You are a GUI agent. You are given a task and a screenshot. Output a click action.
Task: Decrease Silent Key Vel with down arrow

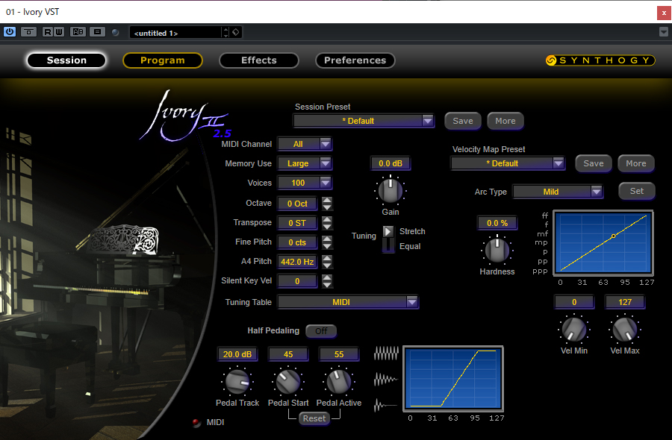[327, 285]
